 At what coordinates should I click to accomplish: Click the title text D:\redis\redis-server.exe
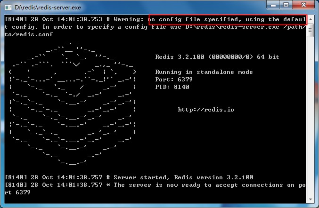tap(48, 8)
